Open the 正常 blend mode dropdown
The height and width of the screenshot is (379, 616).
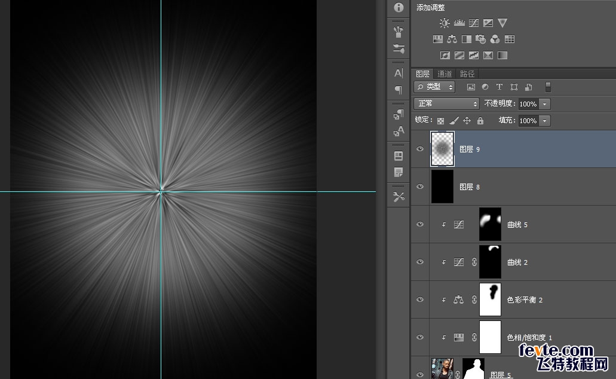(447, 104)
